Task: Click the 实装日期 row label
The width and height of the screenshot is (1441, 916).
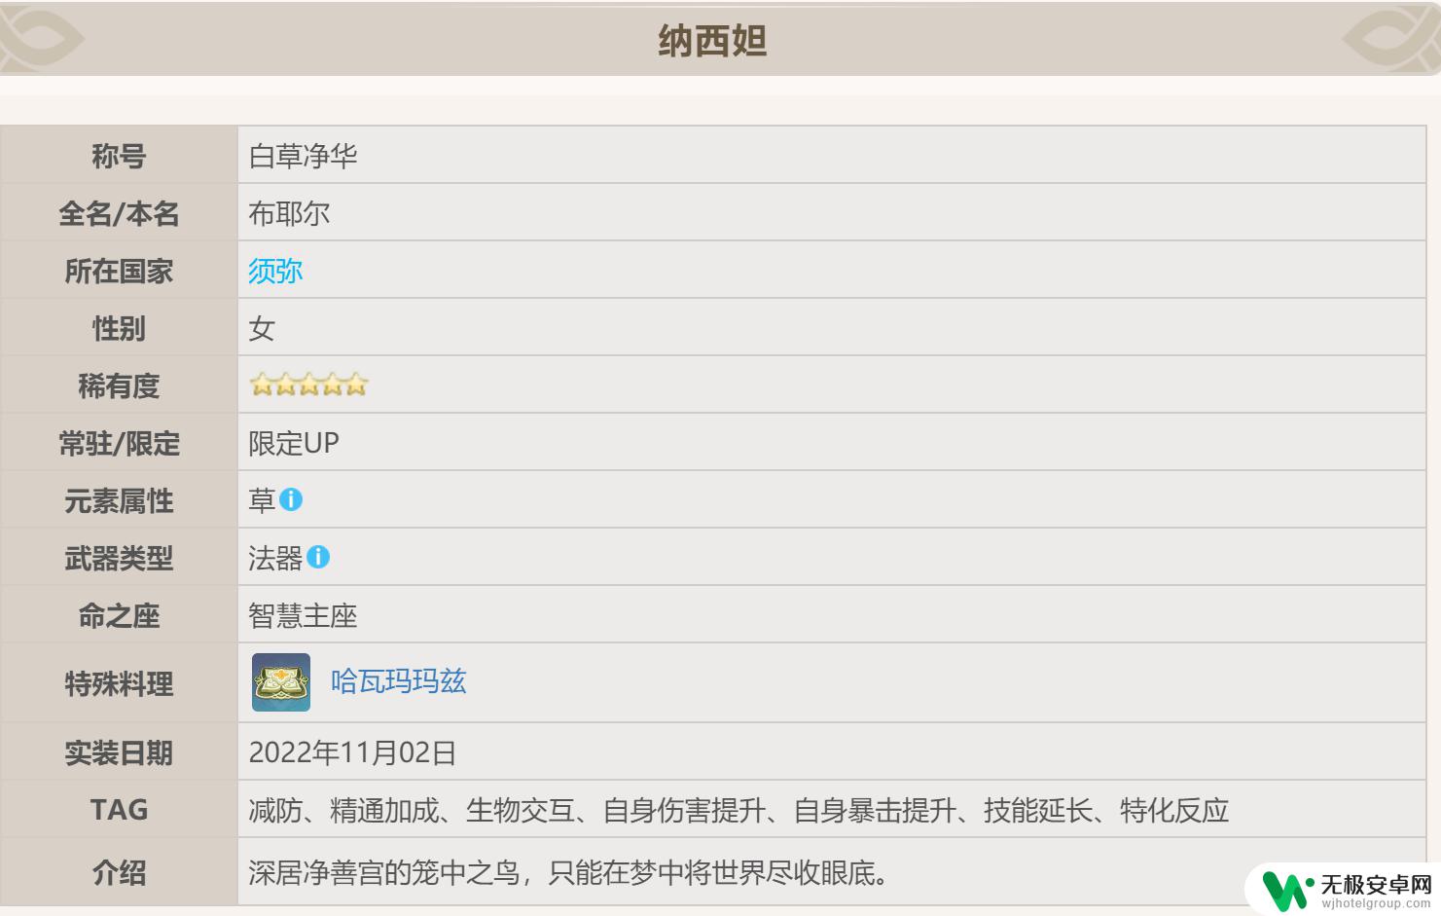Action: point(119,752)
